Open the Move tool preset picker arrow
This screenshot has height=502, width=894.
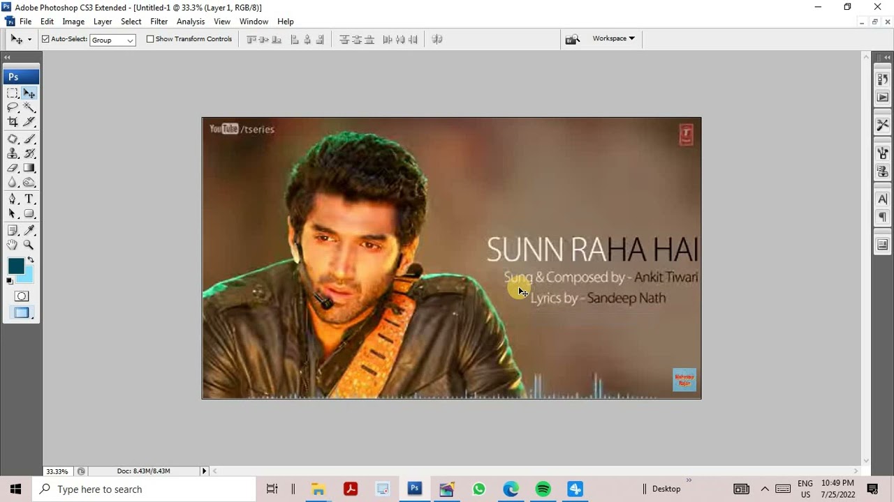29,40
